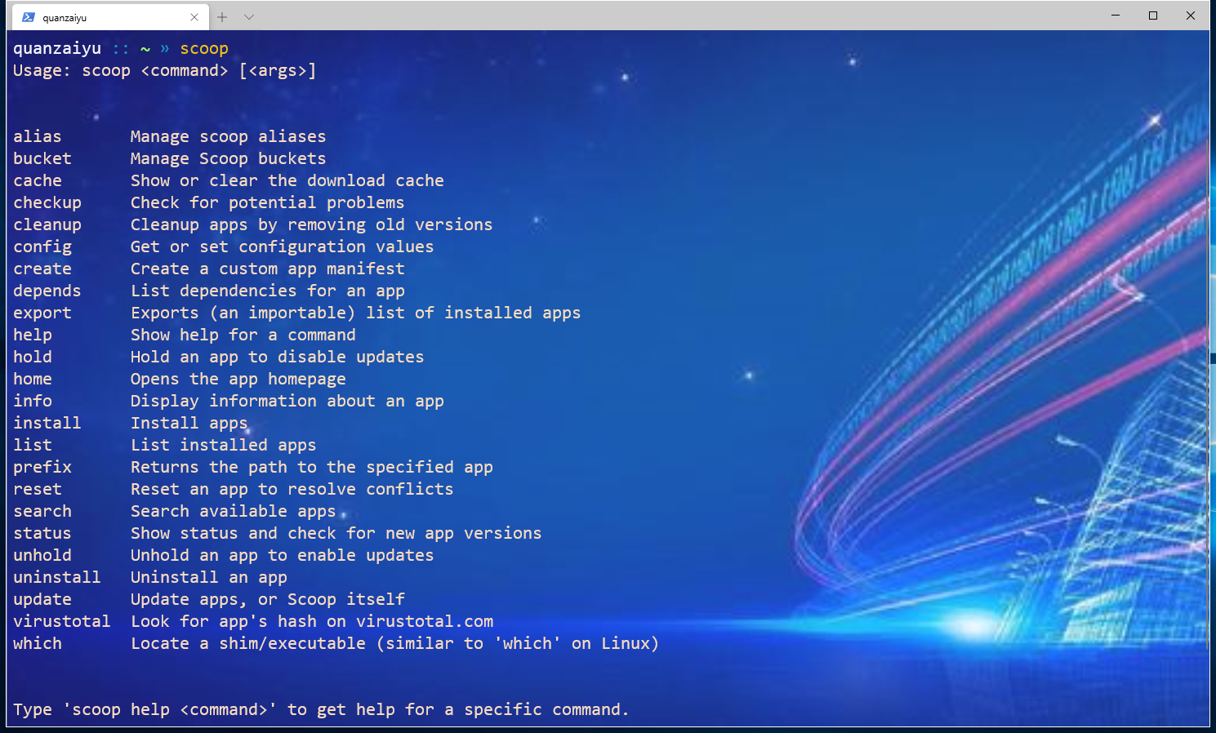Click the 'help' command name in list
The image size is (1216, 733).
click(x=33, y=335)
